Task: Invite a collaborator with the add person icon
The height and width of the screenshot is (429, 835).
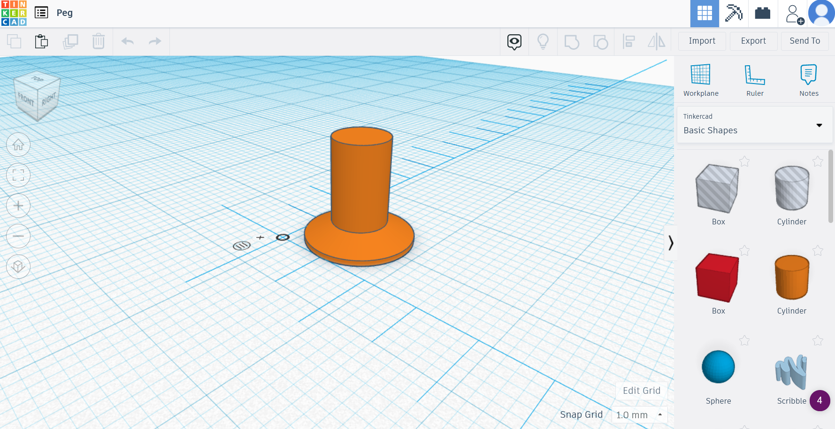Action: click(x=795, y=14)
